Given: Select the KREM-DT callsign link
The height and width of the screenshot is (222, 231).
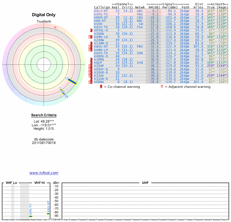Looking at the screenshot, I should click(x=101, y=17).
